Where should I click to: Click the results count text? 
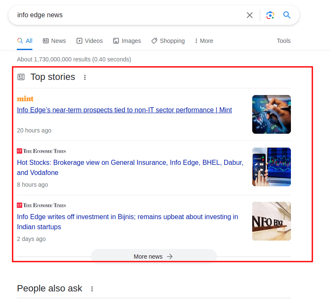(x=74, y=59)
